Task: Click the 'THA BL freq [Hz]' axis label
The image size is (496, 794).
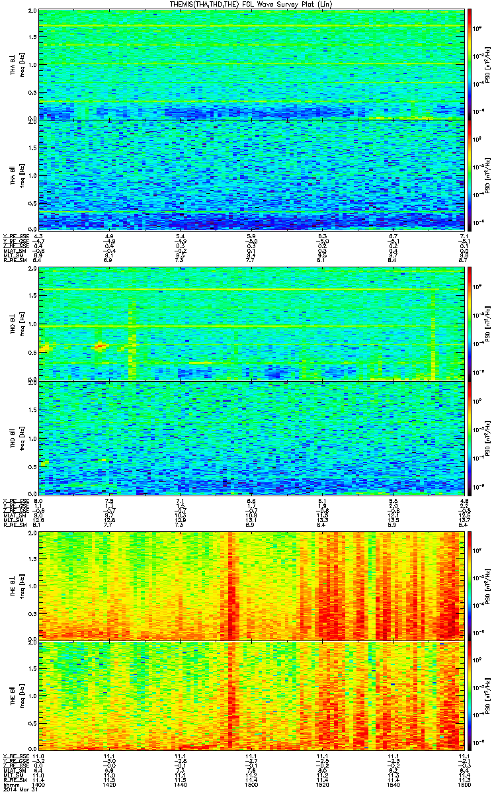Action: coord(17,65)
